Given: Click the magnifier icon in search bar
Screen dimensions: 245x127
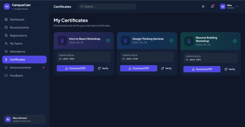Looking at the screenshot, I should [81, 7].
